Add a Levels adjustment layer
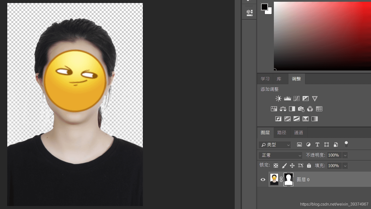The width and height of the screenshot is (371, 209). coord(287,99)
